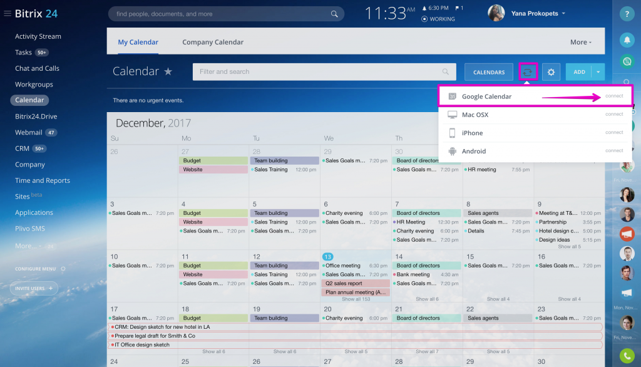This screenshot has width=641, height=367.
Task: Click the green phone call button
Action: 627,356
